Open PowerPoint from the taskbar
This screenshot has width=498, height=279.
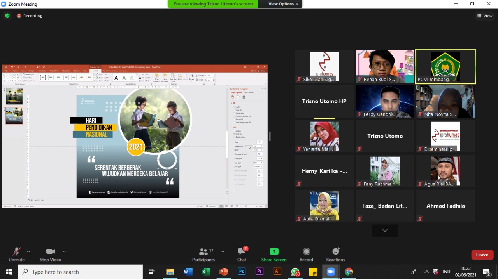coord(224,272)
